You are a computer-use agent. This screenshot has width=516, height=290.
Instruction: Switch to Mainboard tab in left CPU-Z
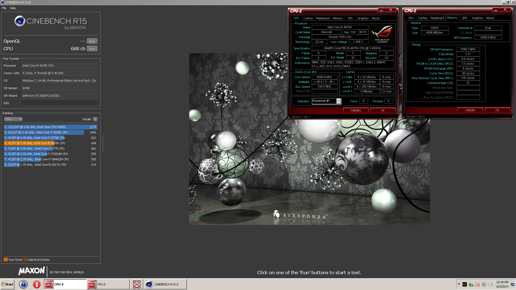click(x=323, y=18)
